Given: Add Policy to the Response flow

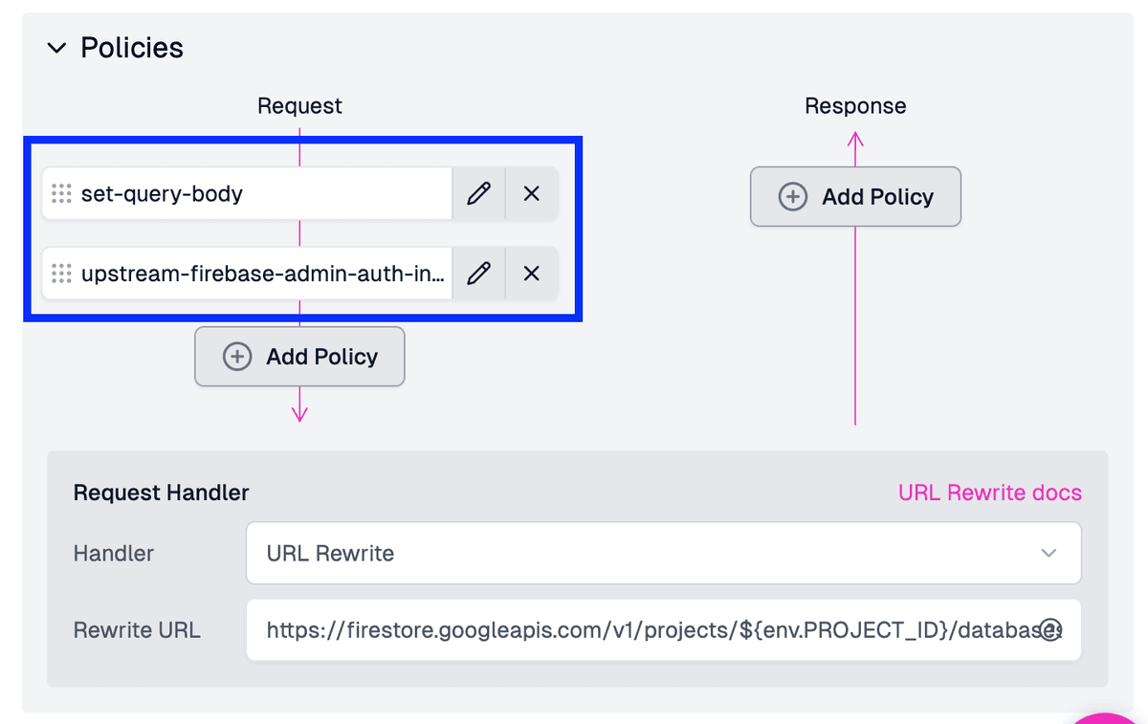Looking at the screenshot, I should coord(855,197).
